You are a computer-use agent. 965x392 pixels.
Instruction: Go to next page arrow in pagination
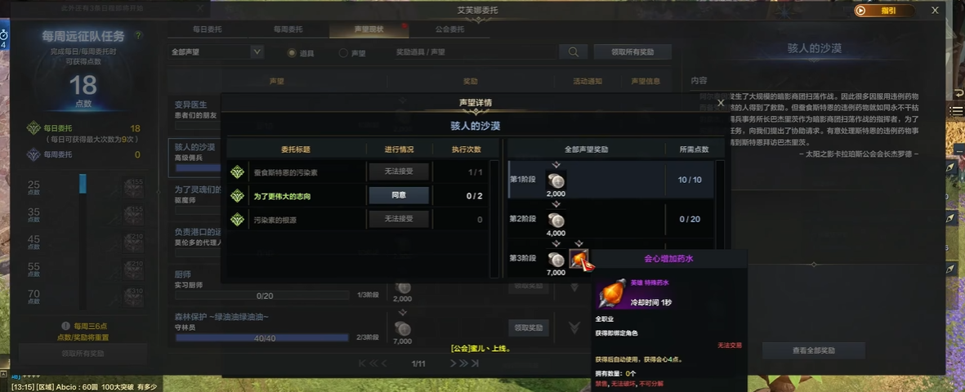tap(453, 363)
